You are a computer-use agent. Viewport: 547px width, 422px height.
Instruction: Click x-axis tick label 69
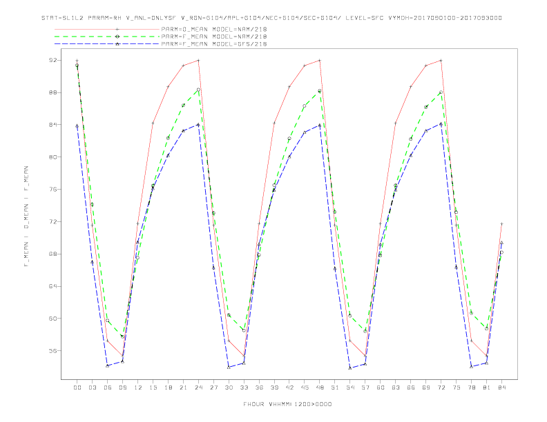tap(426, 388)
